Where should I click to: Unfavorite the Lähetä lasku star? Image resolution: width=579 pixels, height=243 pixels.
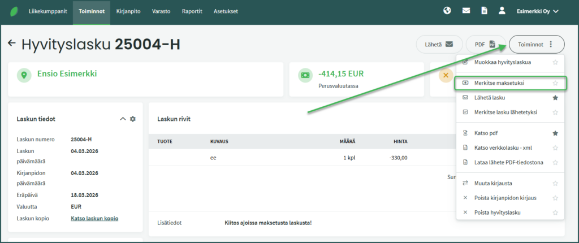(555, 98)
